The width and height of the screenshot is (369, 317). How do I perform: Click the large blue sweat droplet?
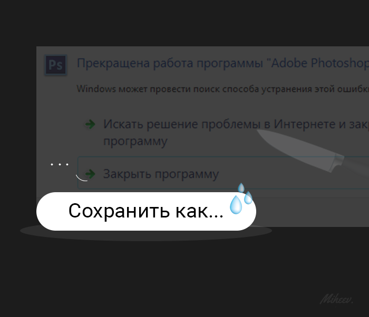pos(236,205)
